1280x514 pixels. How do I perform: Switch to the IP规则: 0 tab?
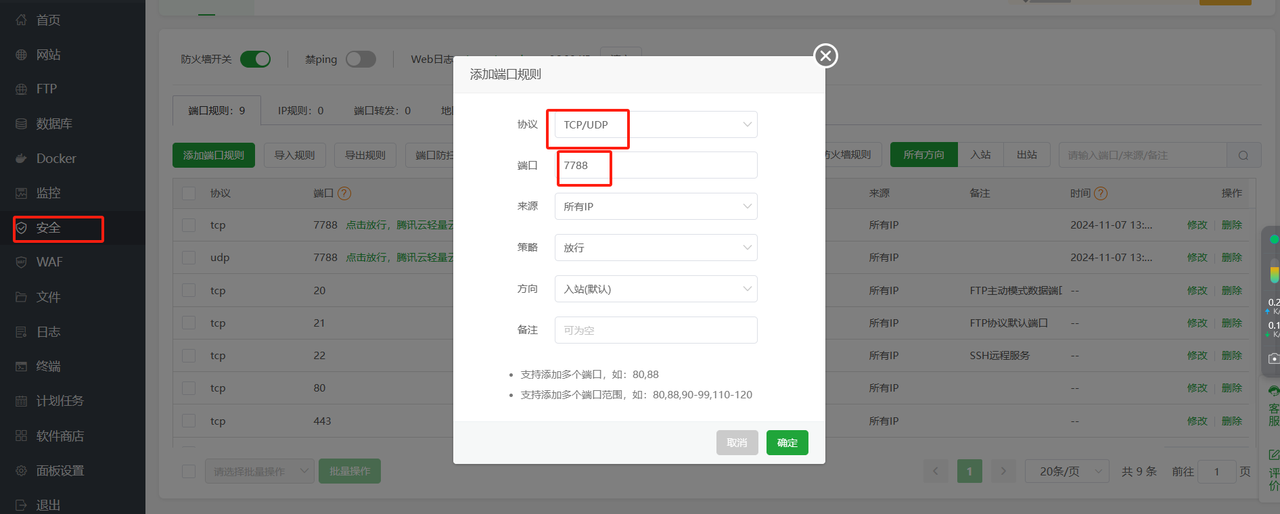tap(301, 111)
